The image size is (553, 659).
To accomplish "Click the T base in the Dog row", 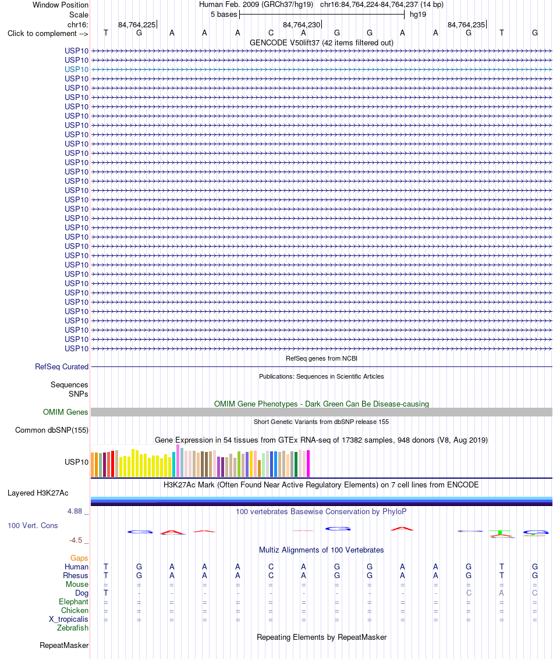I will coord(106,593).
